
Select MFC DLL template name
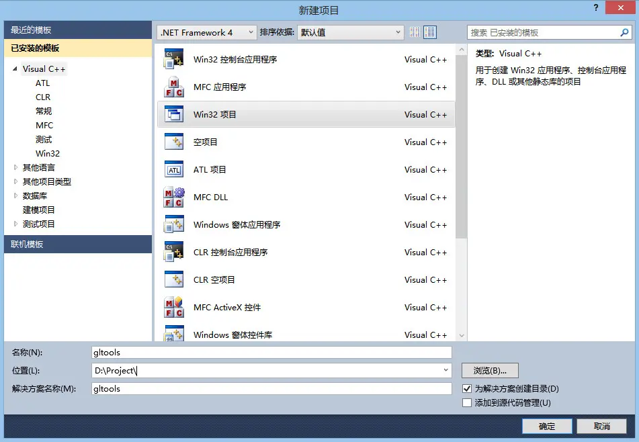coord(211,197)
